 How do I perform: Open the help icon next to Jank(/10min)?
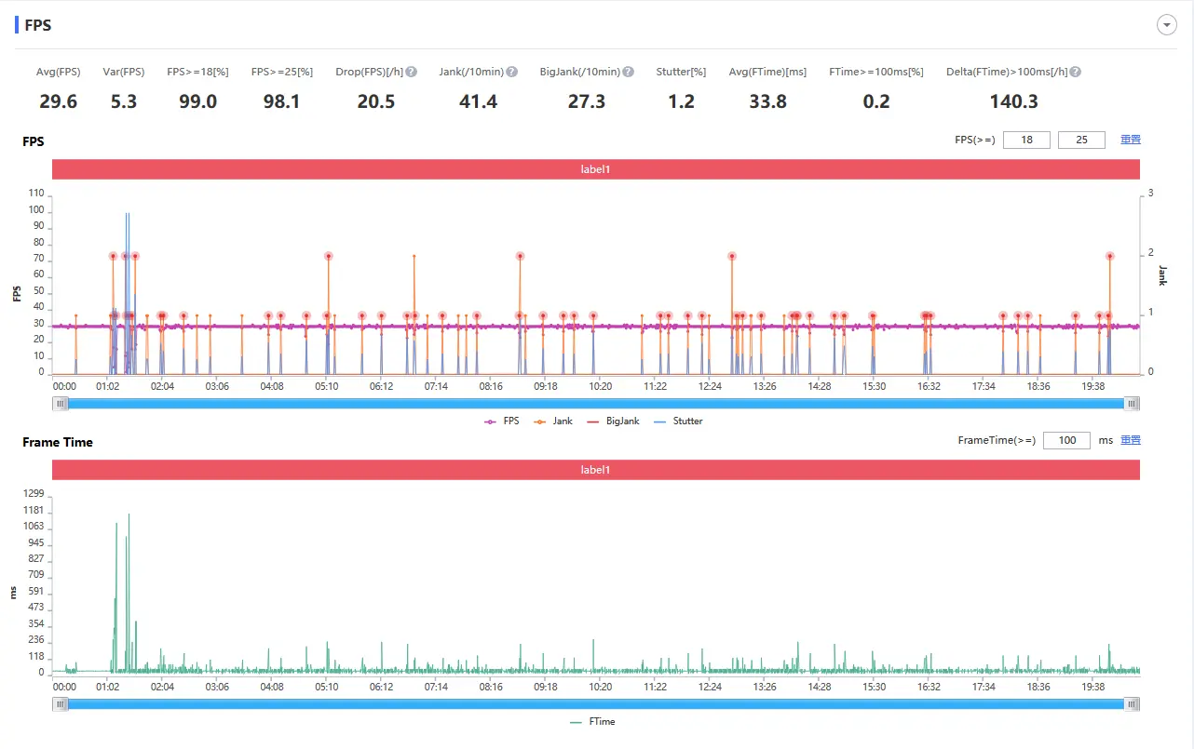click(x=511, y=72)
